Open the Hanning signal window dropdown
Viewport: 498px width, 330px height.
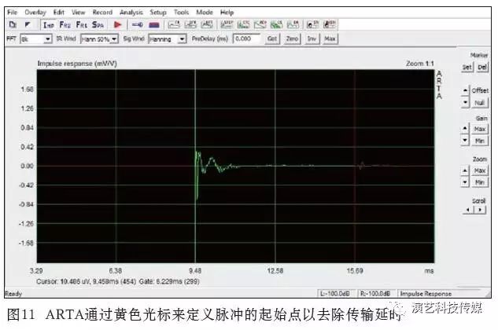[x=167, y=39]
